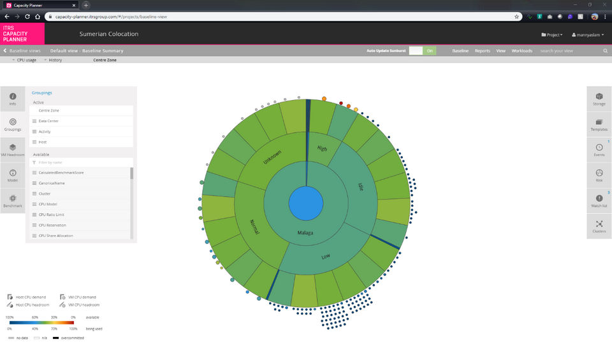Click the search magnifier icon
This screenshot has width=612, height=344.
click(x=606, y=51)
